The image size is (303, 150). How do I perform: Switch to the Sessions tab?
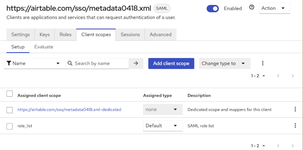pyautogui.click(x=130, y=35)
